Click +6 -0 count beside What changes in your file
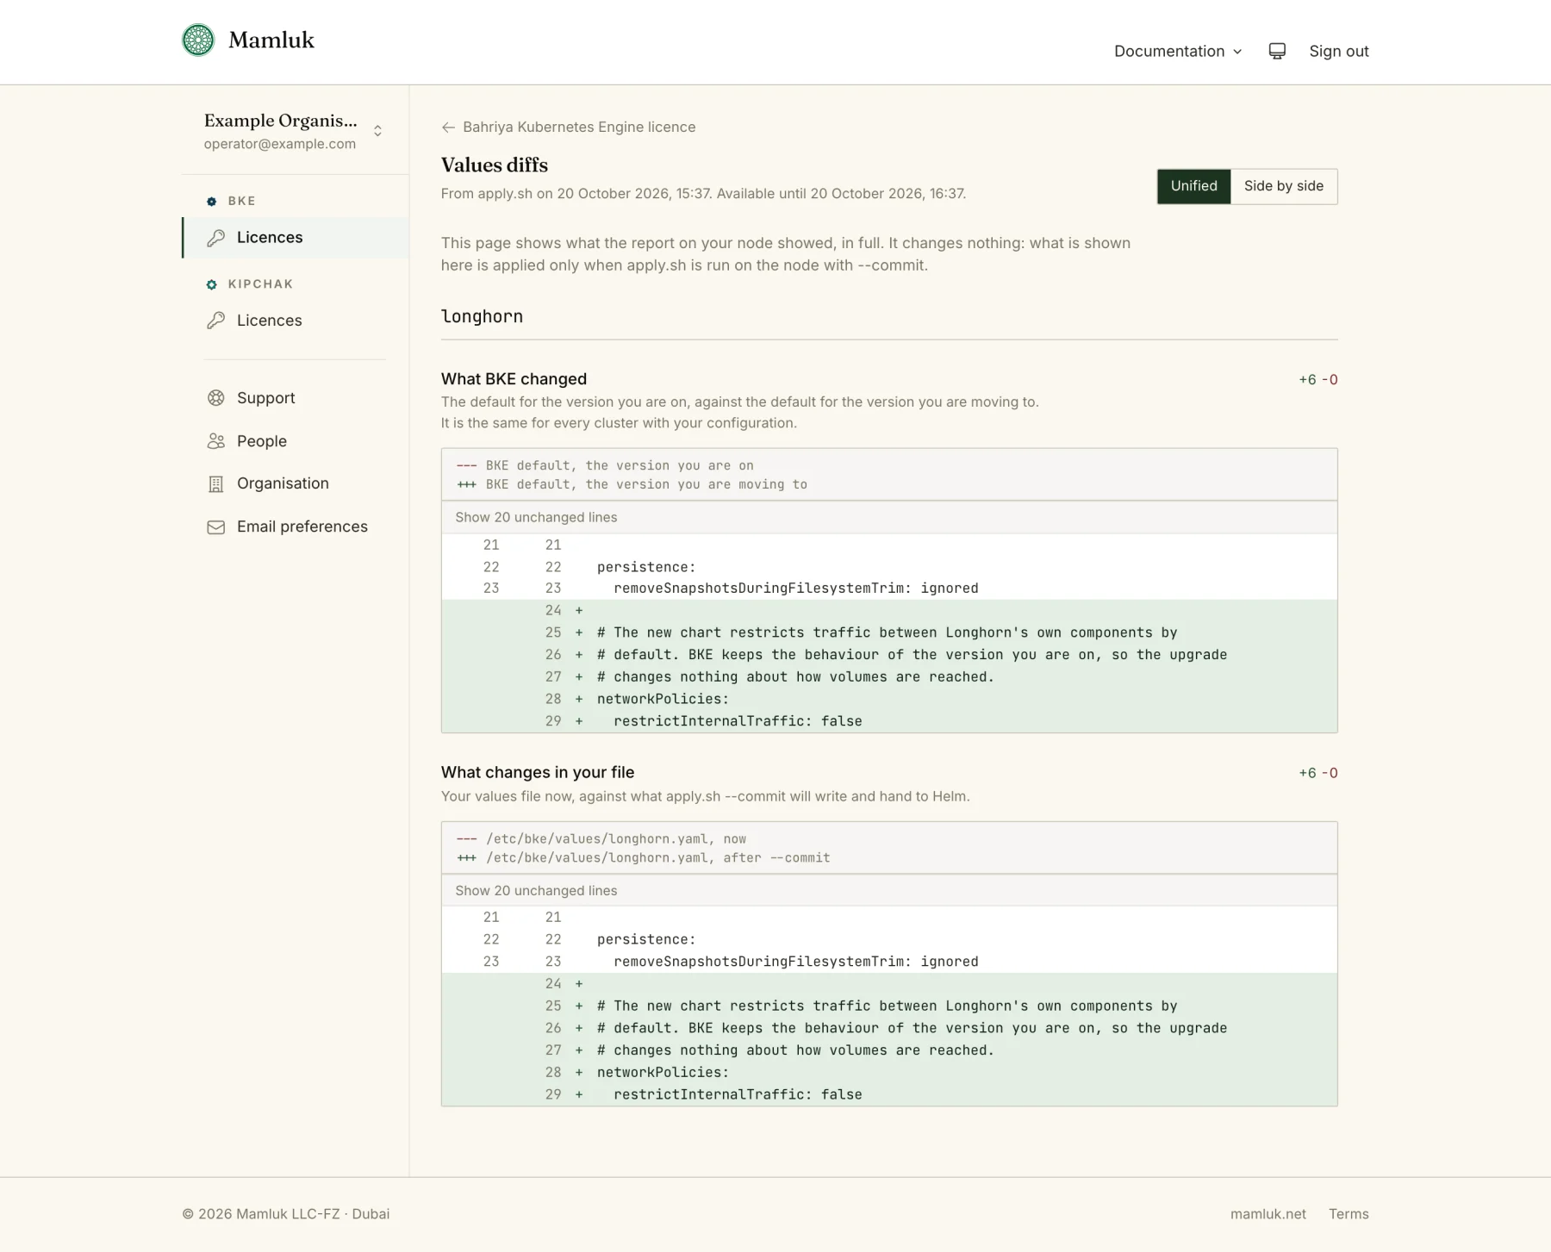The height and width of the screenshot is (1252, 1551). 1318,774
